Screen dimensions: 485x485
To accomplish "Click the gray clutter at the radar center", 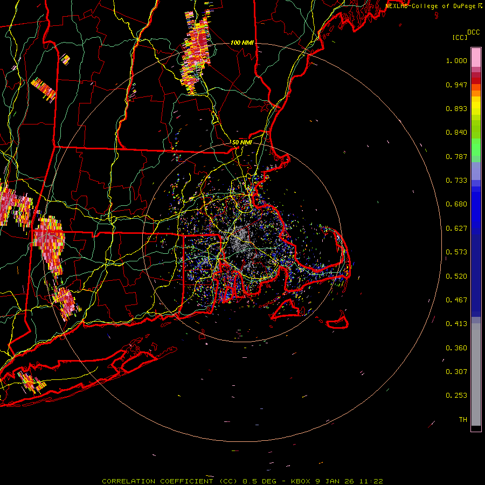I will [240, 240].
